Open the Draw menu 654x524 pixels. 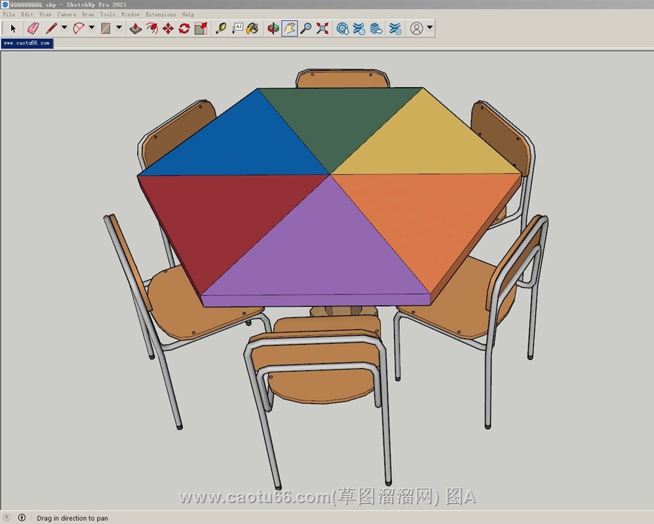click(88, 14)
